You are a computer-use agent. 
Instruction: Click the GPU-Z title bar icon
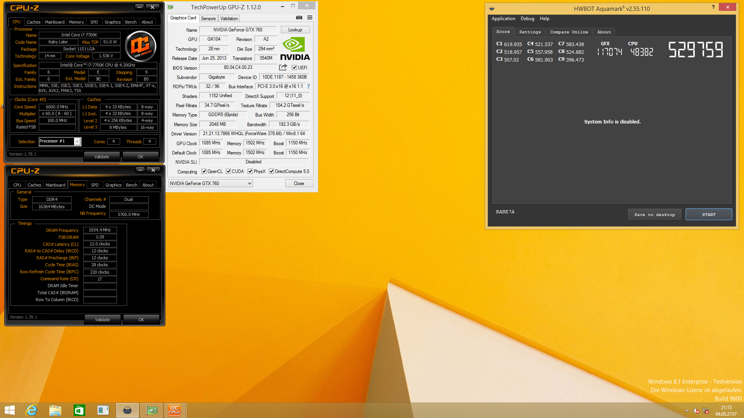[x=170, y=7]
